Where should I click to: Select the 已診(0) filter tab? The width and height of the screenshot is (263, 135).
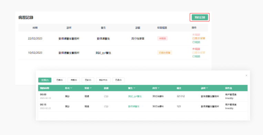(88, 80)
